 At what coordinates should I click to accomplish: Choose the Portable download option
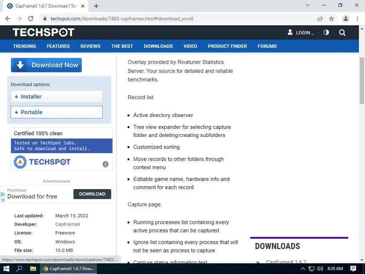point(57,112)
